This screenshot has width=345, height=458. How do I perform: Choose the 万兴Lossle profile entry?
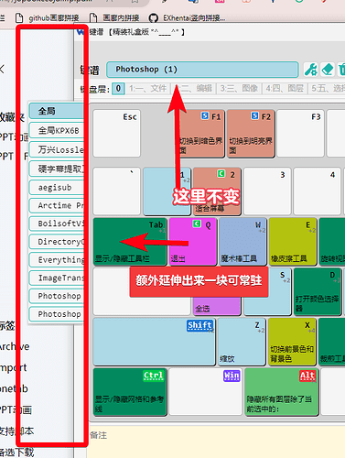click(57, 149)
